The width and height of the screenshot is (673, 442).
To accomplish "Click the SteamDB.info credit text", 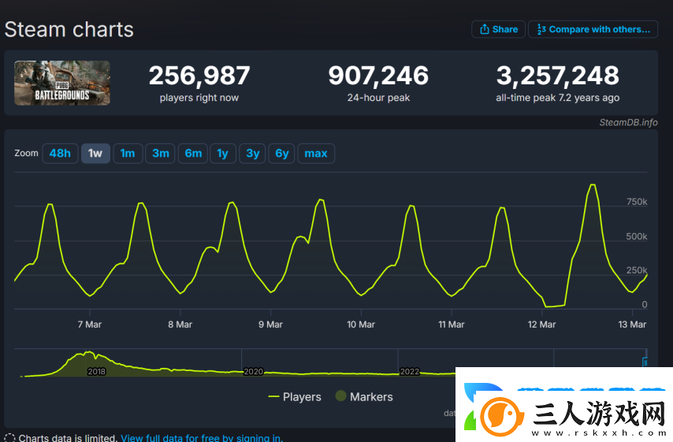I will (628, 123).
